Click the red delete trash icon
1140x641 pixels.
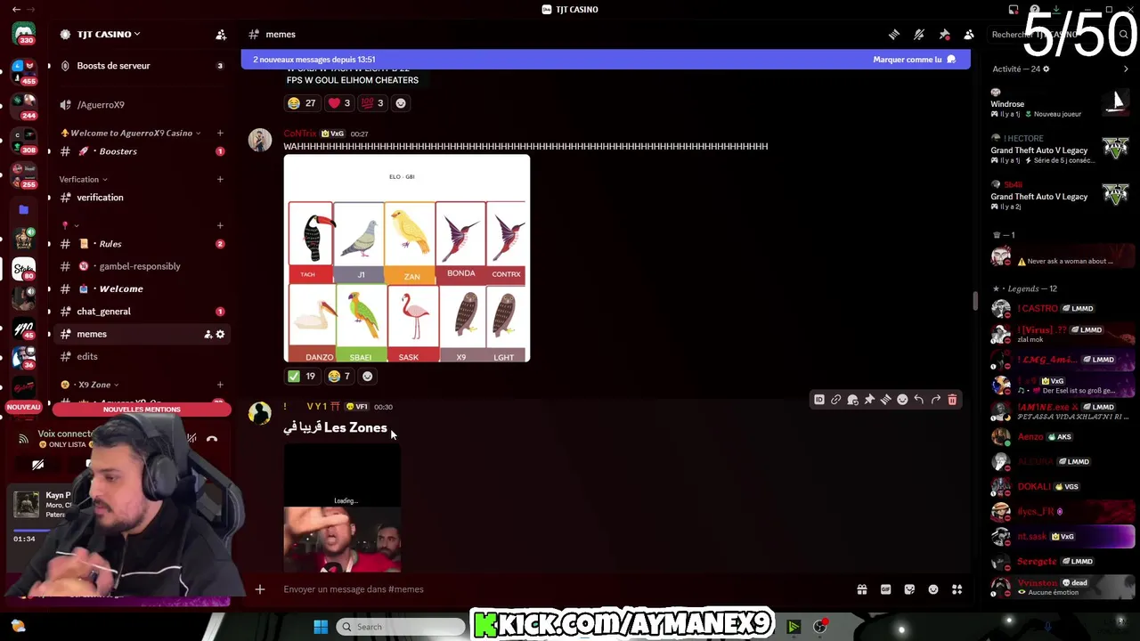point(952,401)
